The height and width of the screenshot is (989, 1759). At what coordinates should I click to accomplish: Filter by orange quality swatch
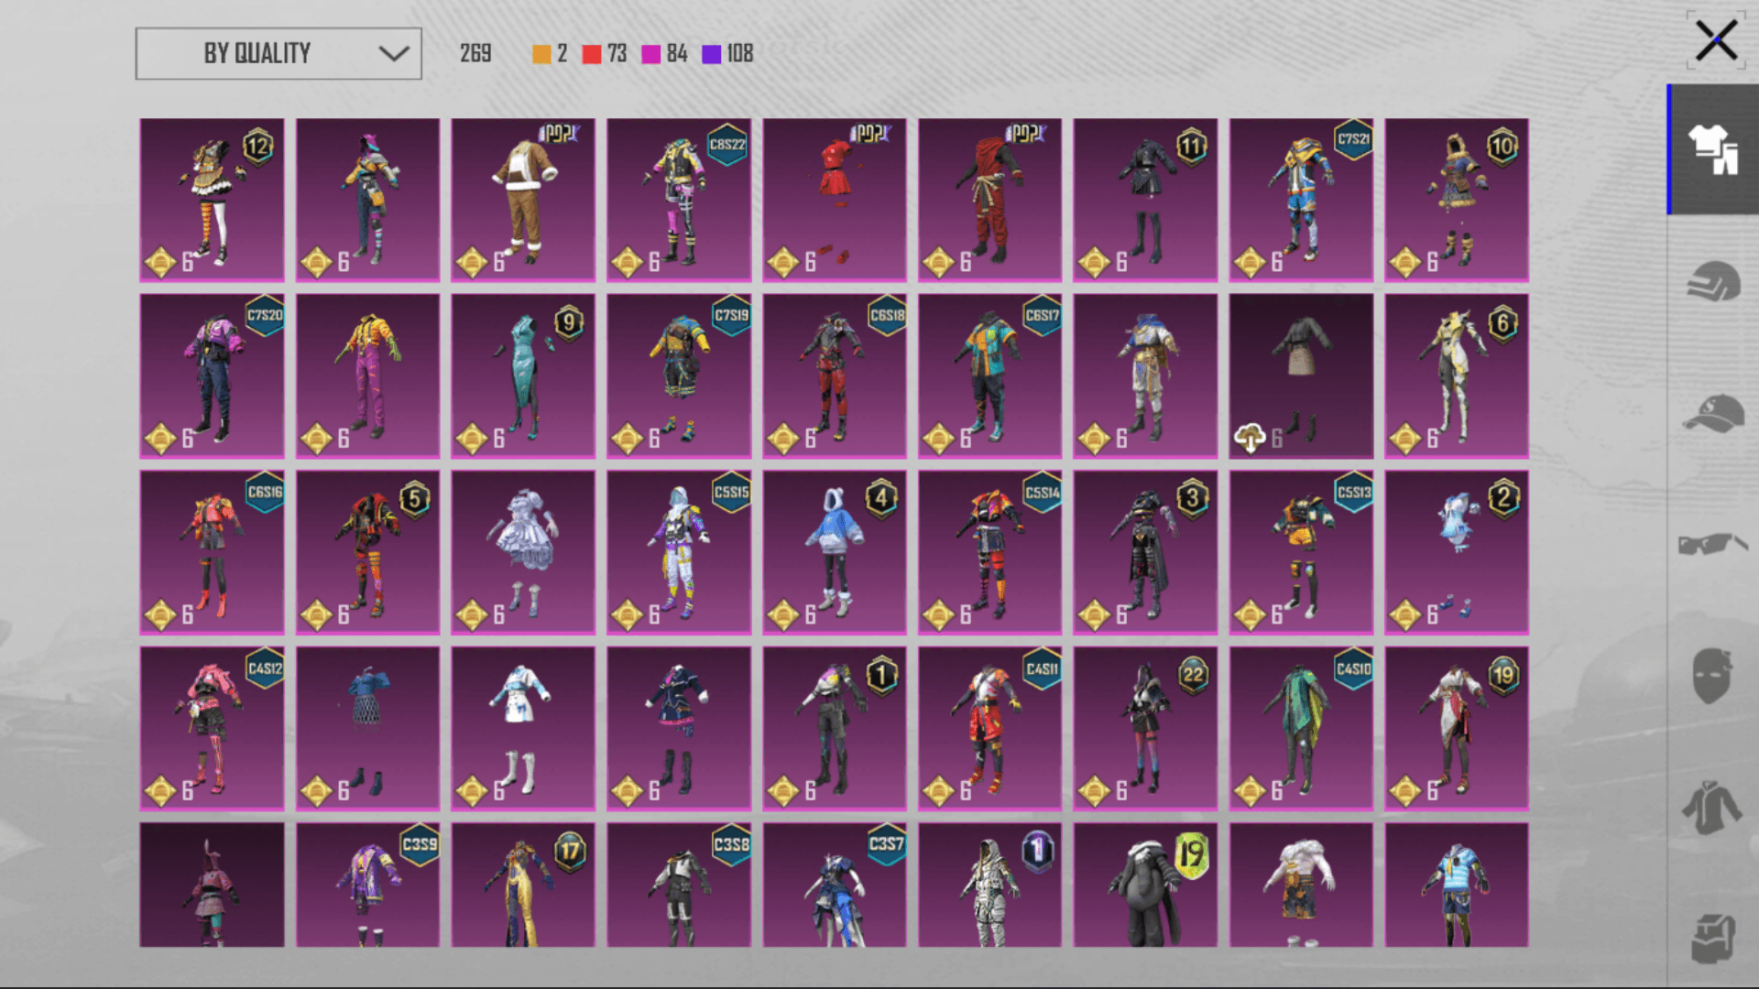coord(542,54)
